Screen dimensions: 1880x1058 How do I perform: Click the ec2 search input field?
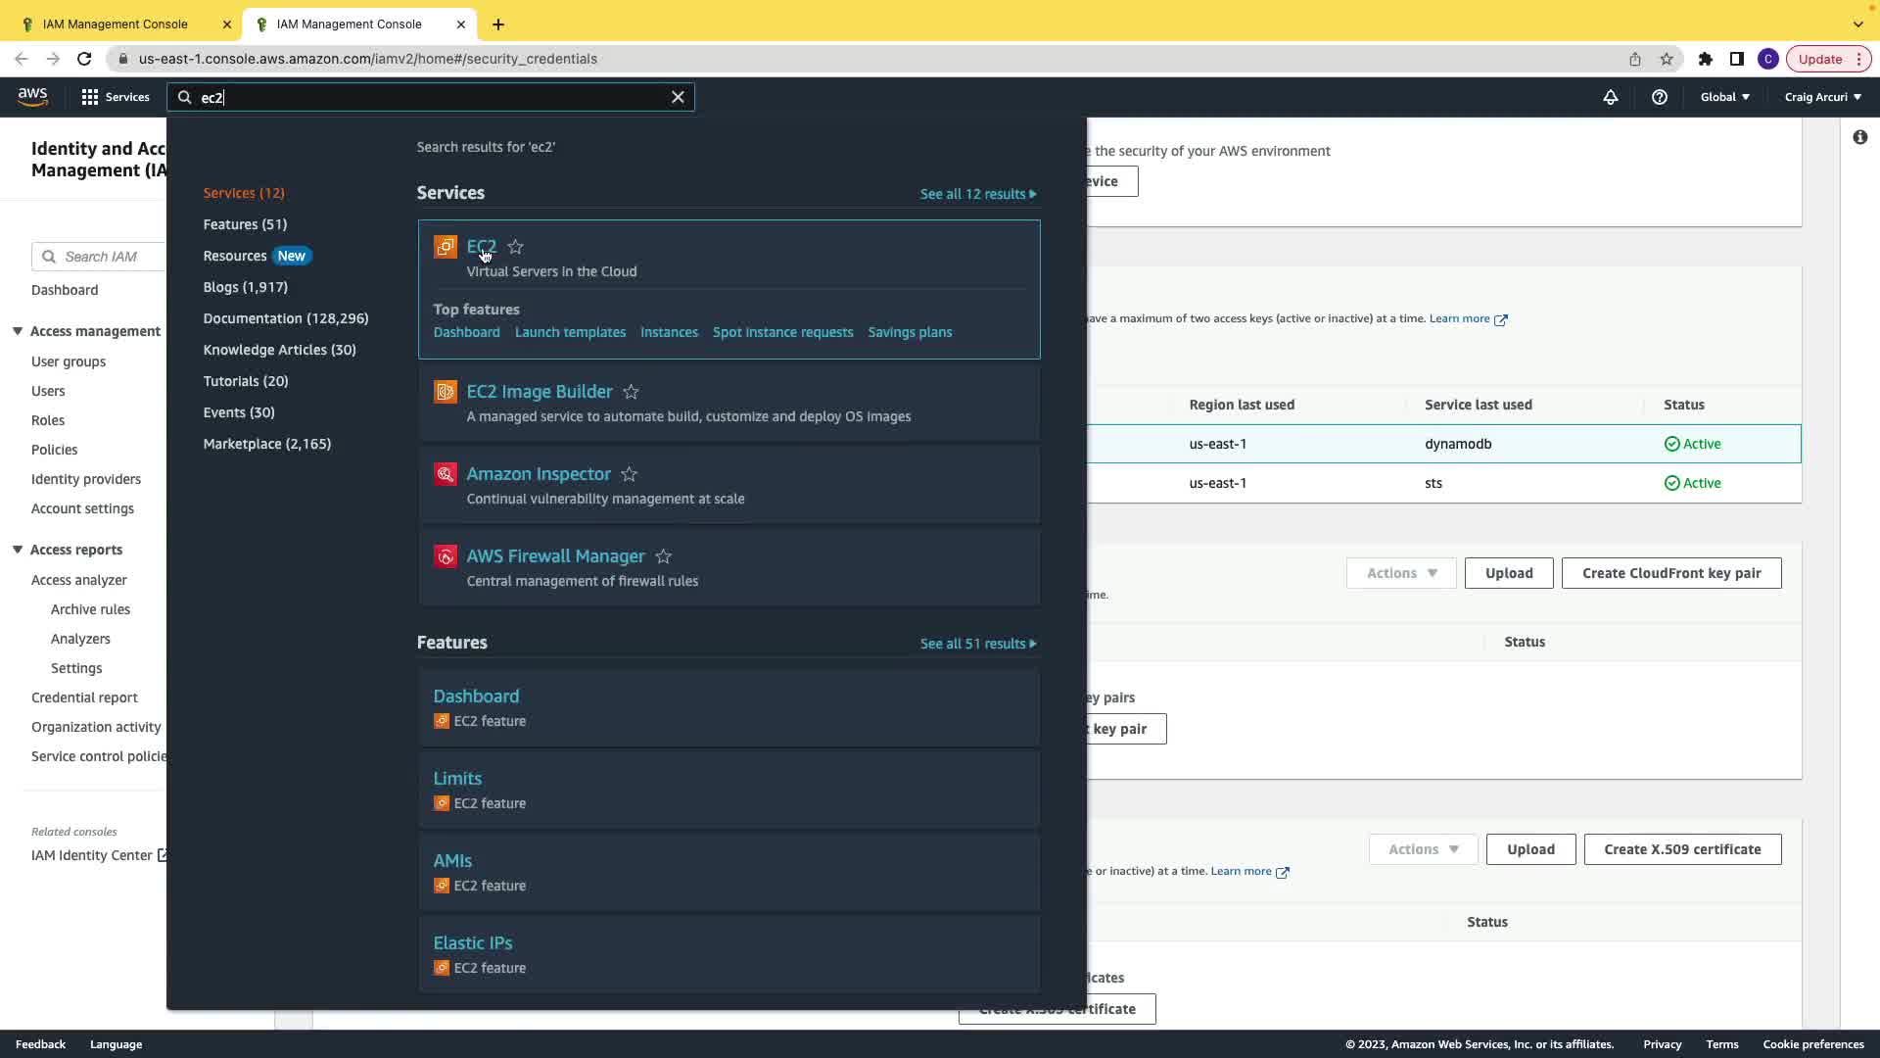[431, 97]
